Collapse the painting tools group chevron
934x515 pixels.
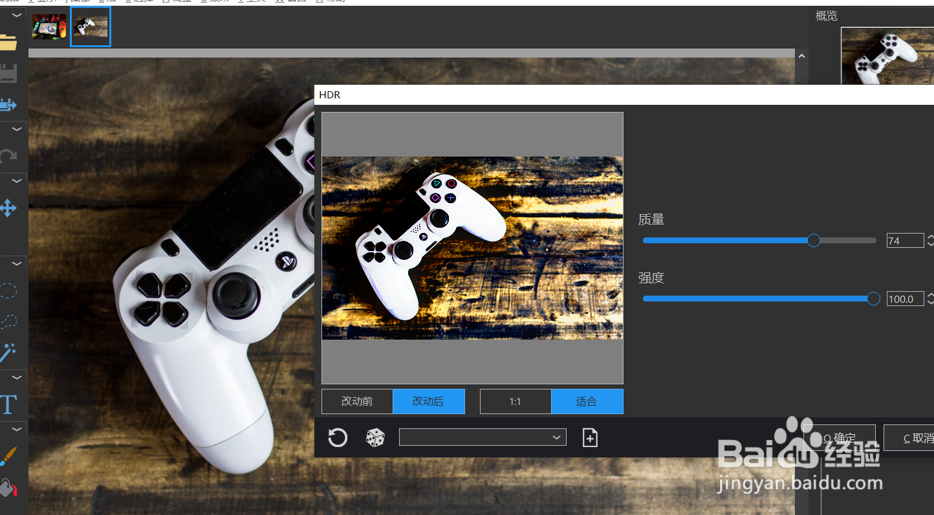pyautogui.click(x=17, y=429)
